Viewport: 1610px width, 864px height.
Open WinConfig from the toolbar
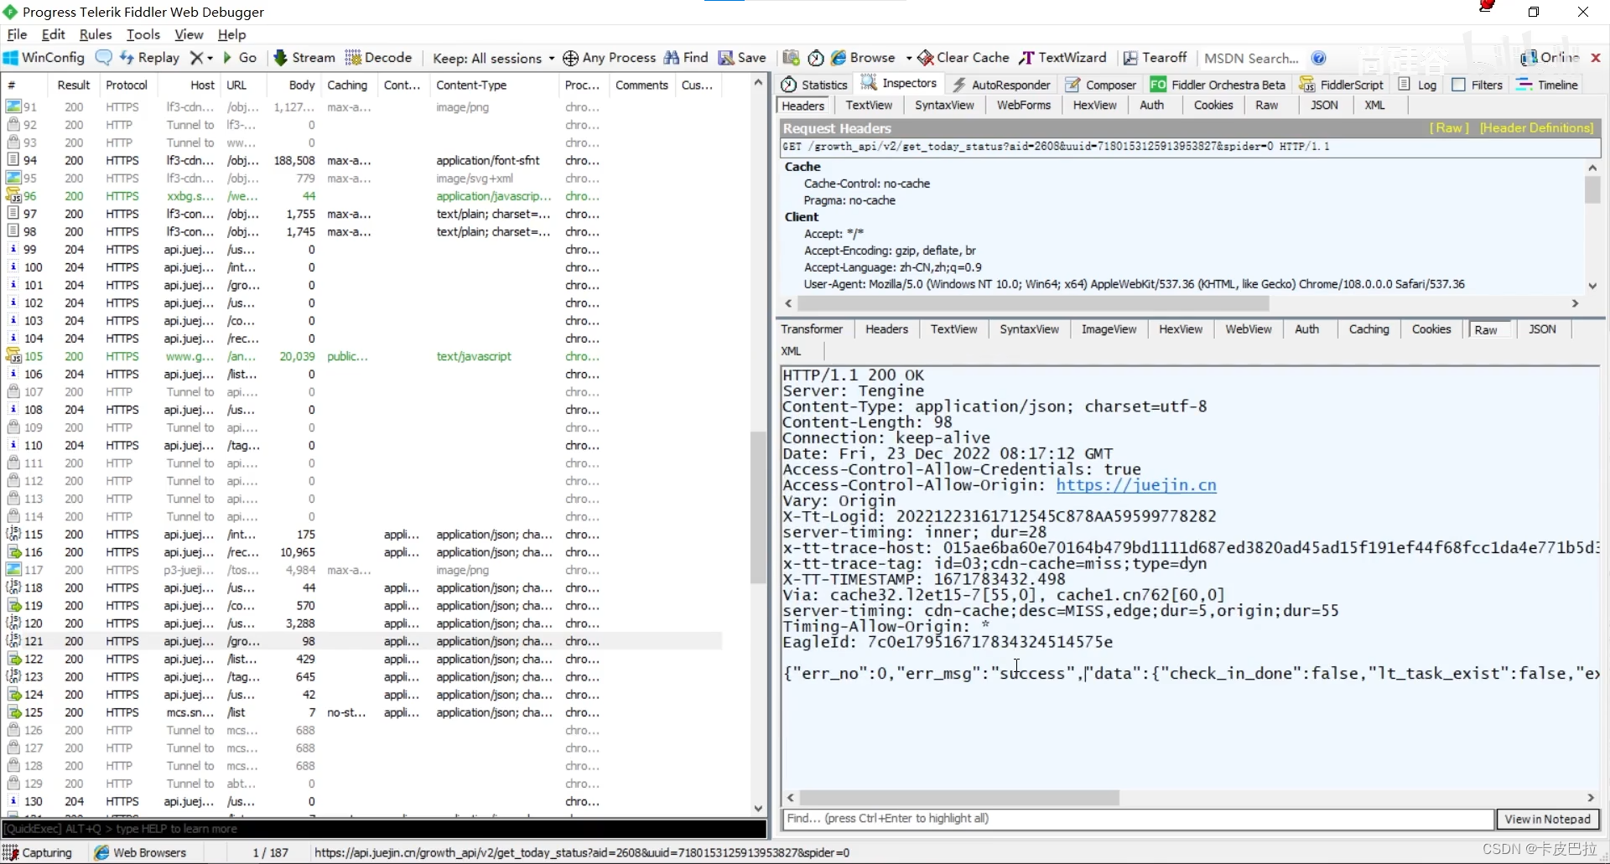(x=44, y=58)
